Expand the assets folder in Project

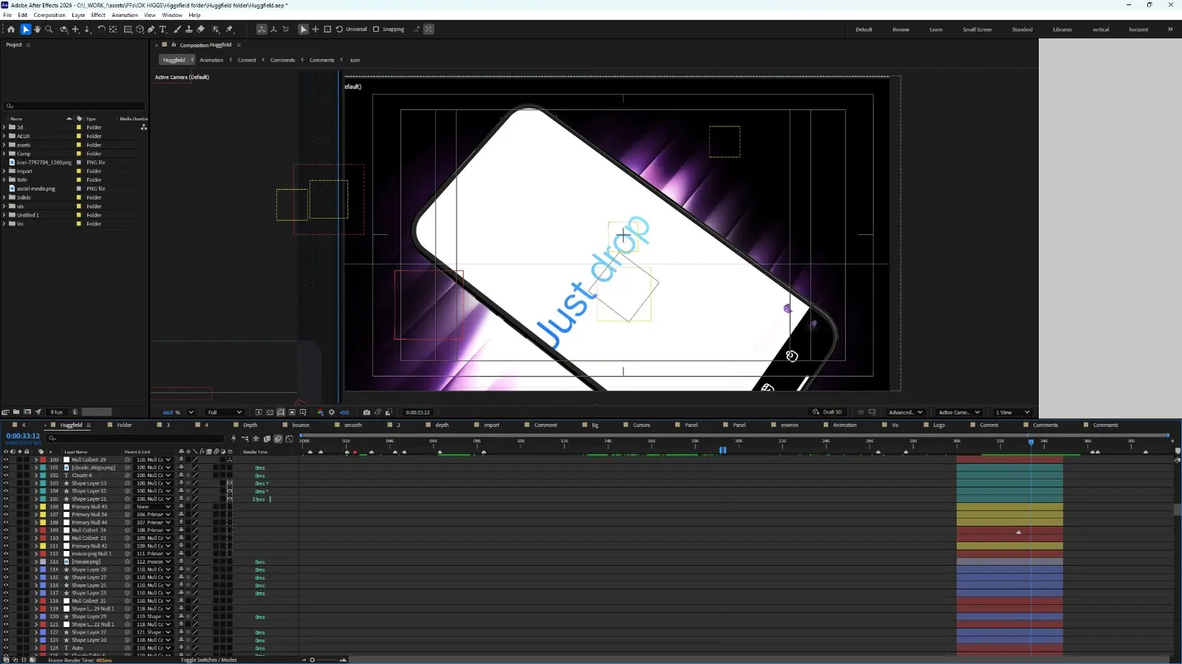tap(4, 145)
